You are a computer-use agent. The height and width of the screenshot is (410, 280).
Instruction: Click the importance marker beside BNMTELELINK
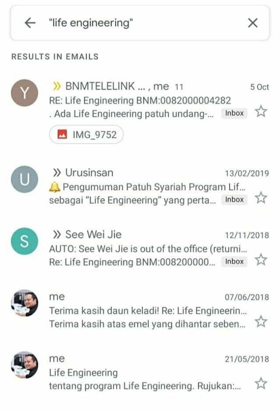(x=56, y=86)
